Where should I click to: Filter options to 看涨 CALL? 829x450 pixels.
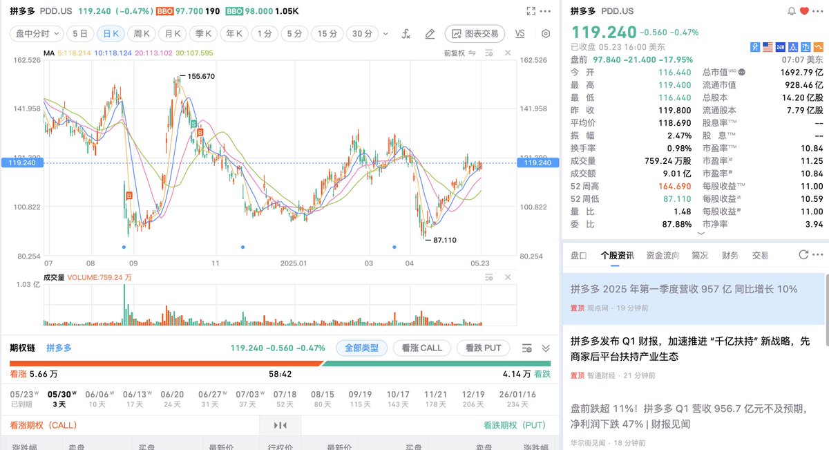(422, 348)
